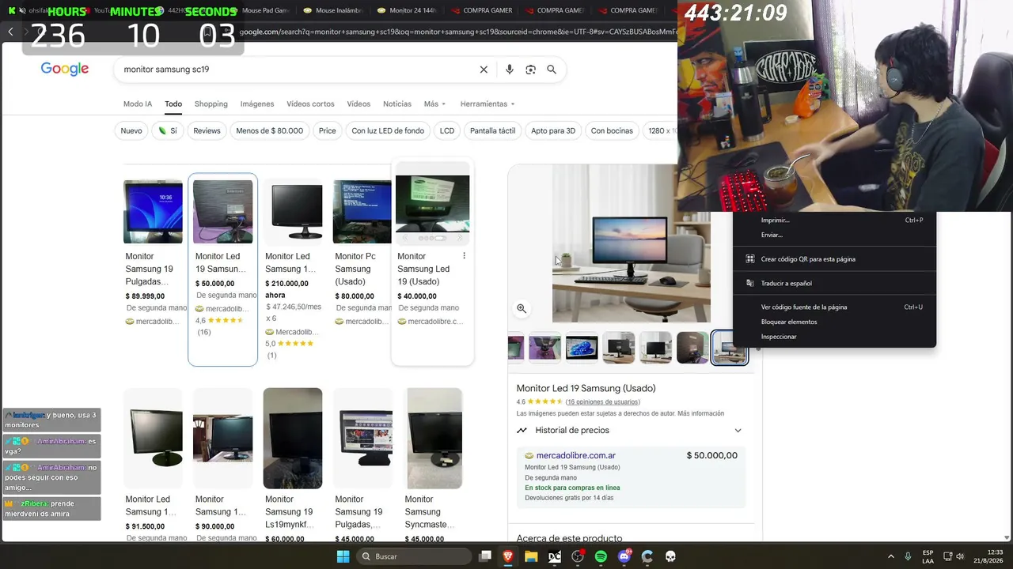Apply the LCD filter chip
1013x569 pixels.
447,131
